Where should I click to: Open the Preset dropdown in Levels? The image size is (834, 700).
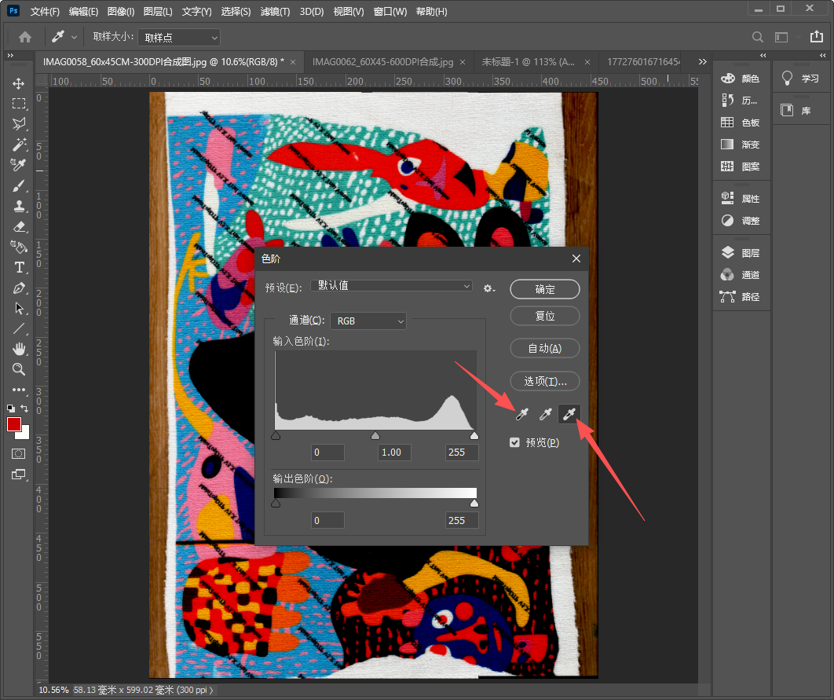pos(392,286)
